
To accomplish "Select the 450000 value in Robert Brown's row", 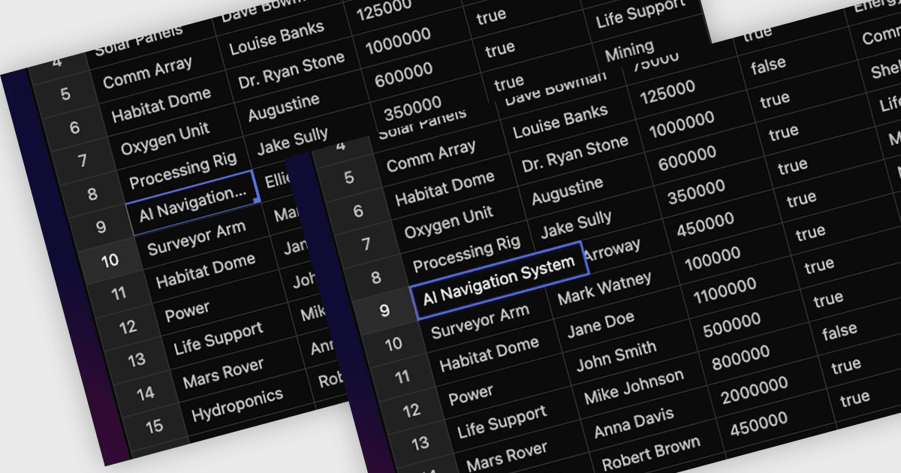I will coord(759,425).
